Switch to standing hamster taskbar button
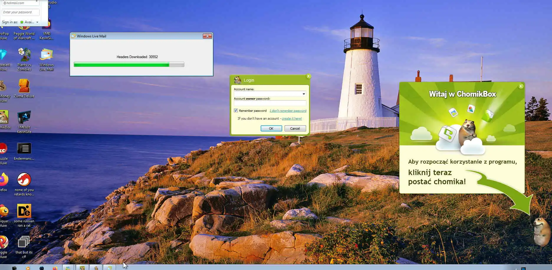The image size is (552, 270). pyautogui.click(x=96, y=268)
